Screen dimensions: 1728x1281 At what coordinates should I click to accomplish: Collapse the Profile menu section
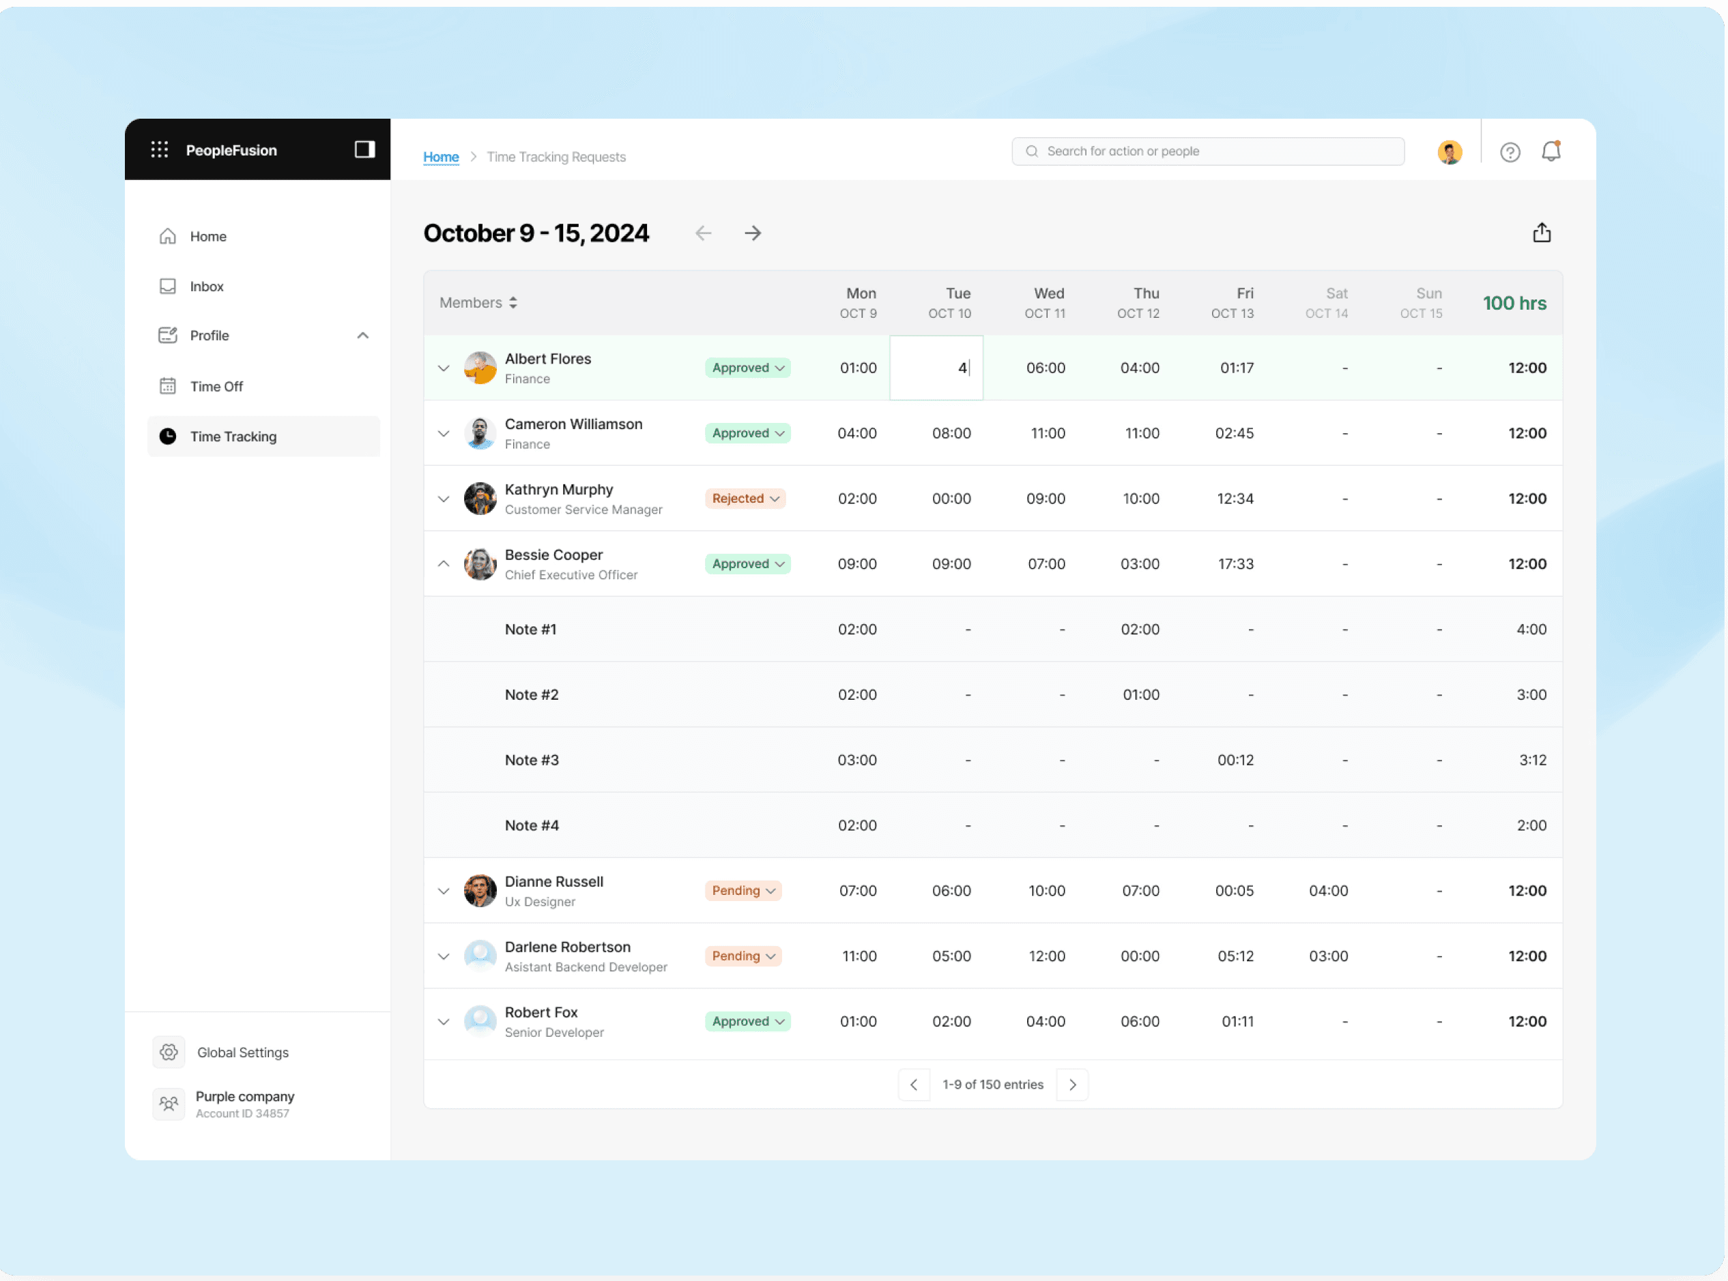362,336
